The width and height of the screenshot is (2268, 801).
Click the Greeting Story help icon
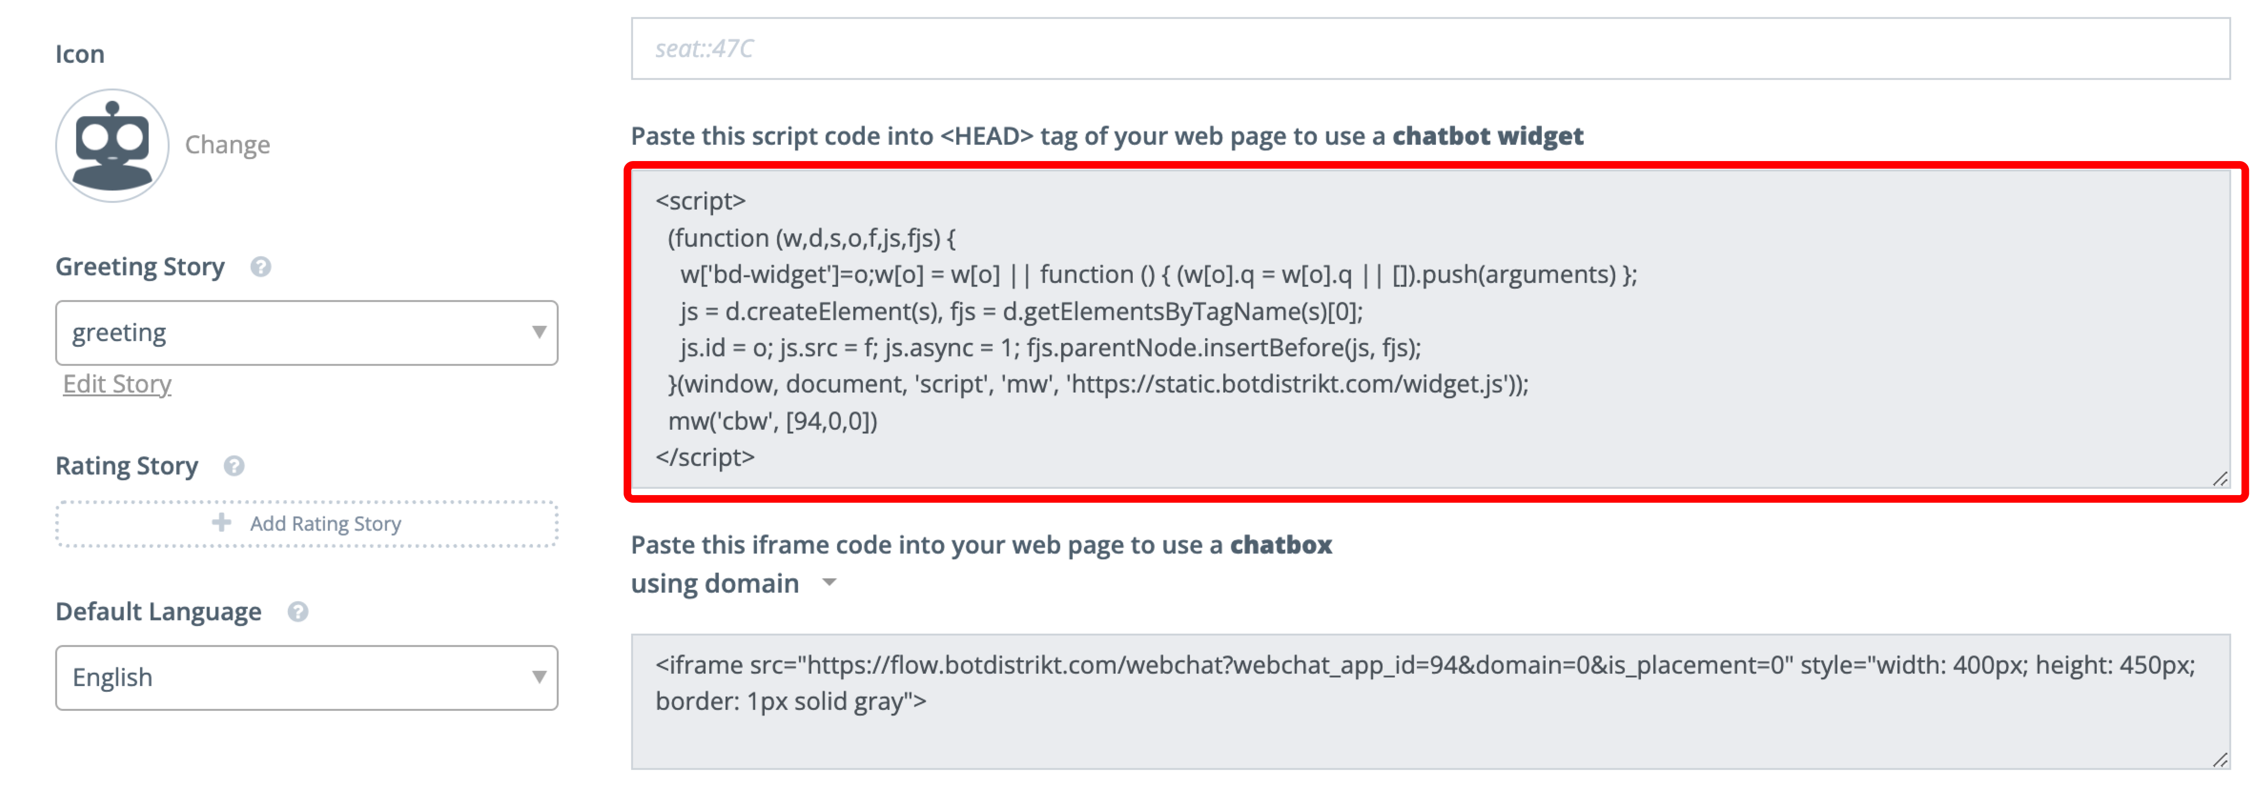click(x=261, y=267)
